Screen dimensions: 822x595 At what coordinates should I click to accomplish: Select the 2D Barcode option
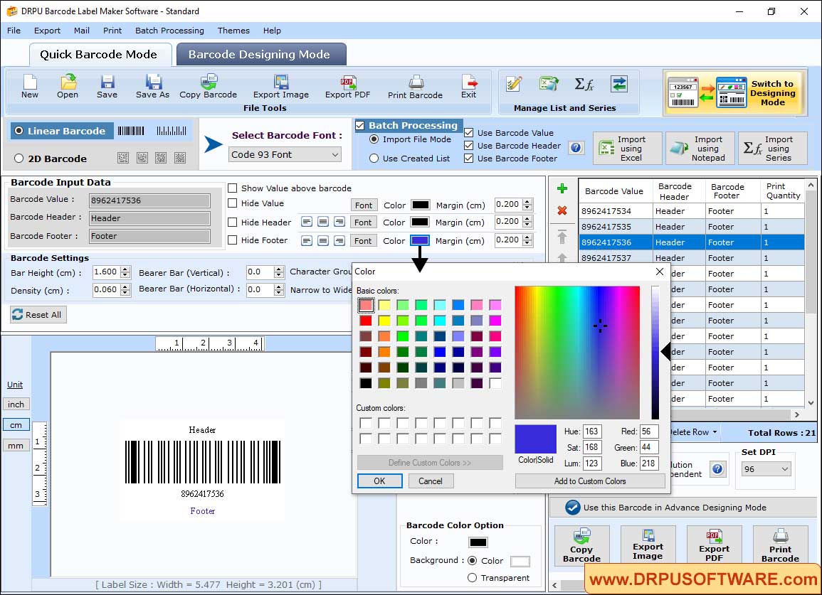(19, 159)
